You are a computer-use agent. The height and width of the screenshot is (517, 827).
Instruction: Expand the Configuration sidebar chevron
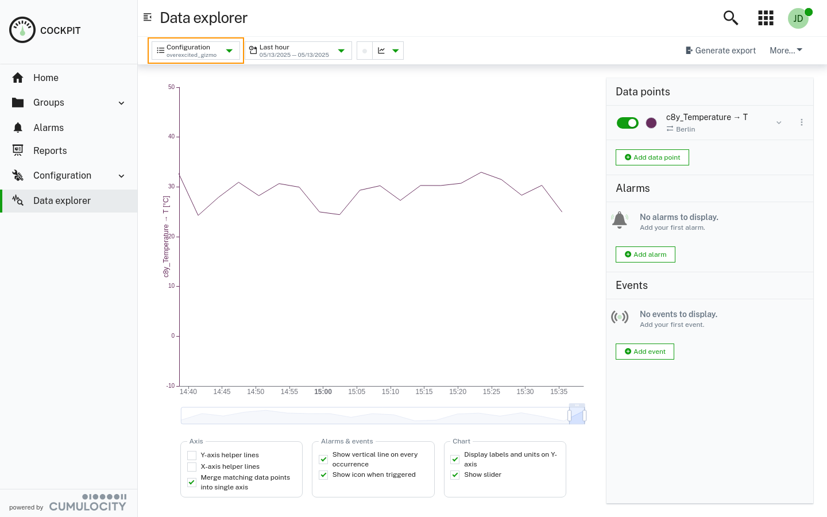click(122, 176)
